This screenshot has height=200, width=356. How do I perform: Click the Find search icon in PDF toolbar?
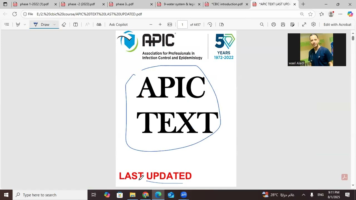[x=262, y=24]
